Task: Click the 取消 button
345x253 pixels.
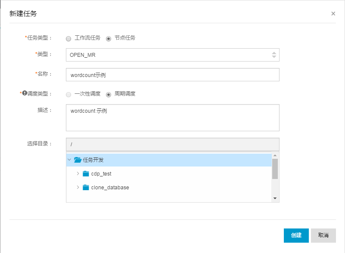Action: (x=323, y=235)
